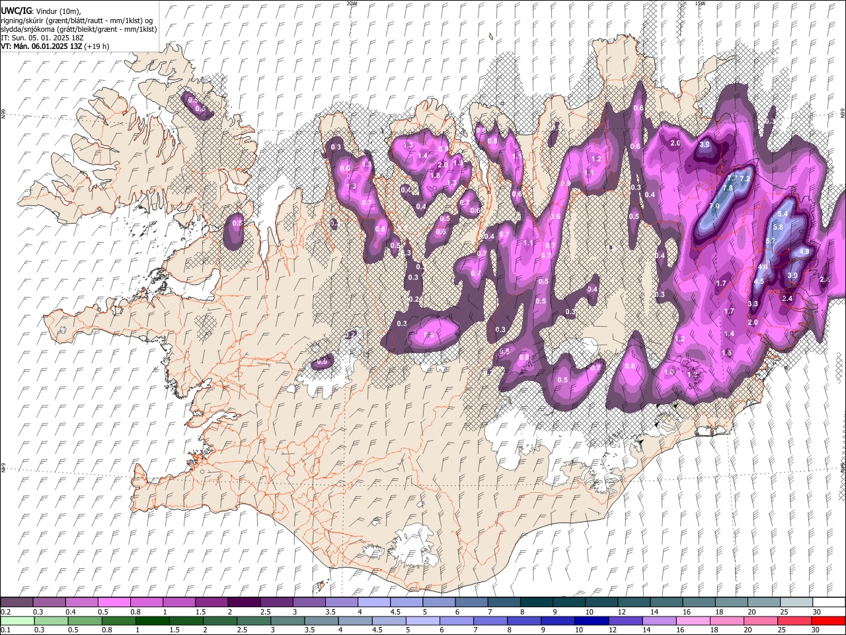Pick the 0.2 swatch in the upper purple legend
This screenshot has height=635, width=846.
(x=17, y=602)
